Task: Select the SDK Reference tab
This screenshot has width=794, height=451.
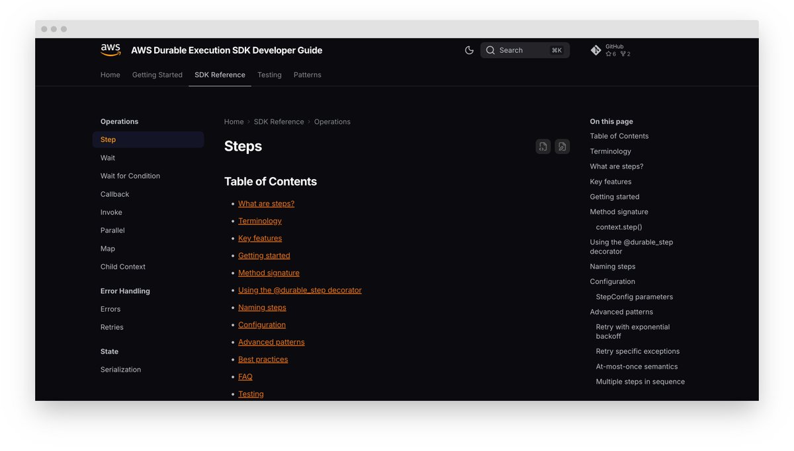Action: coord(220,75)
